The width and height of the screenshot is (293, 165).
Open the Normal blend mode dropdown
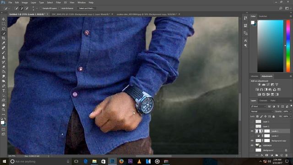tap(262, 111)
